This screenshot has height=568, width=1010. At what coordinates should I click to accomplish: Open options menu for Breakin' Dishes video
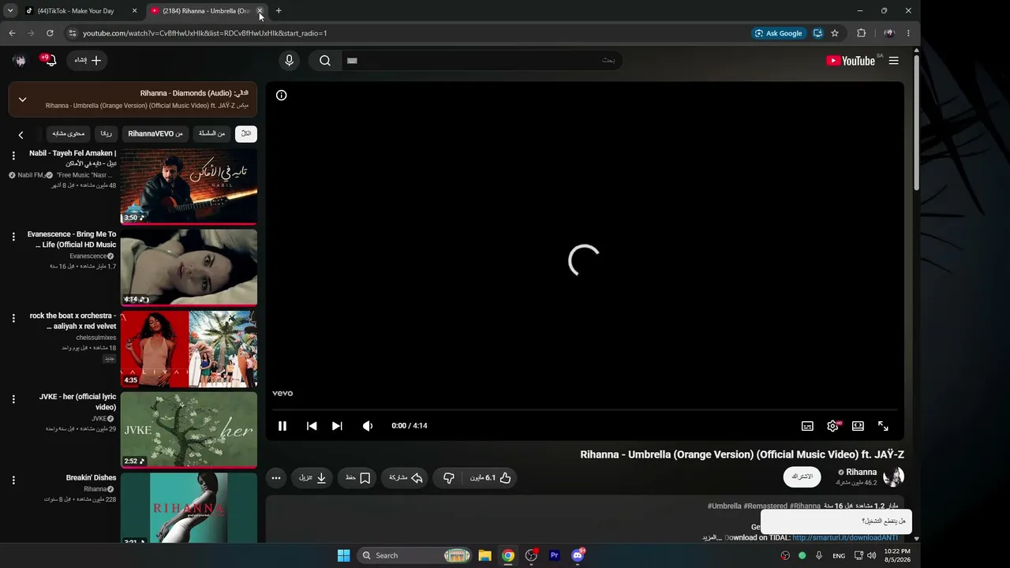[13, 480]
